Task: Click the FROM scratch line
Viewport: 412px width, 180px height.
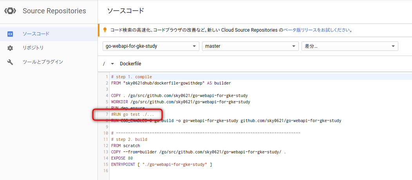Action: [x=126, y=146]
